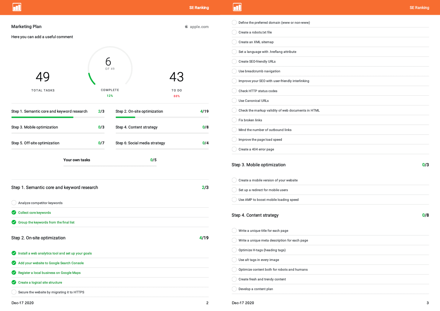Check Use Canonical URLs task
The image size is (440, 311).
234,100
